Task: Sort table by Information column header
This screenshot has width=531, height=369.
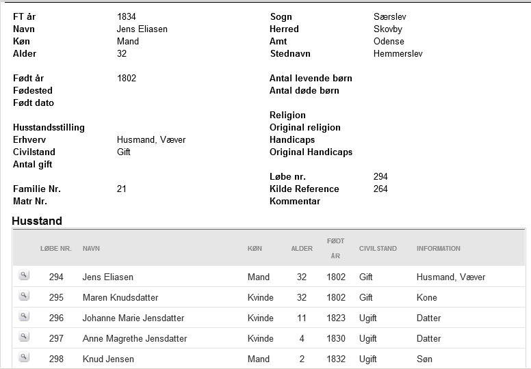Action: 439,249
